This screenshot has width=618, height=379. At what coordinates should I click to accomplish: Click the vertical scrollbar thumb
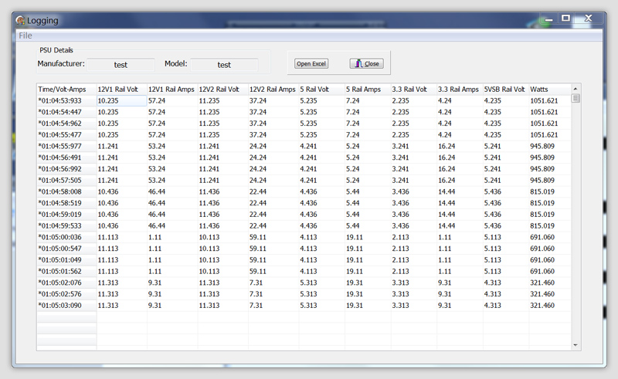576,99
